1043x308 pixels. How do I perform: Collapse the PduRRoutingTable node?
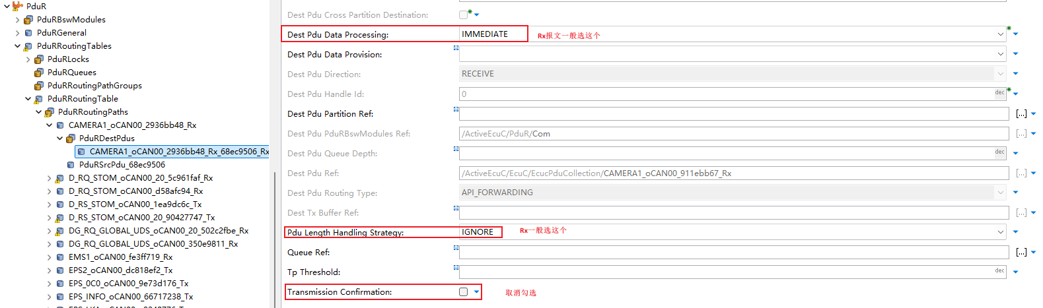[28, 99]
